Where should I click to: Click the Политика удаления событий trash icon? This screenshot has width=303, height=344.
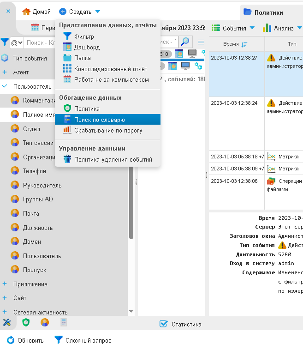click(x=67, y=160)
